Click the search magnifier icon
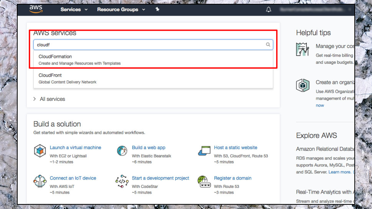The height and width of the screenshot is (209, 372). pyautogui.click(x=268, y=44)
